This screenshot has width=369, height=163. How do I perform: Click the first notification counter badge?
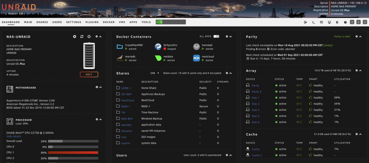352,22
